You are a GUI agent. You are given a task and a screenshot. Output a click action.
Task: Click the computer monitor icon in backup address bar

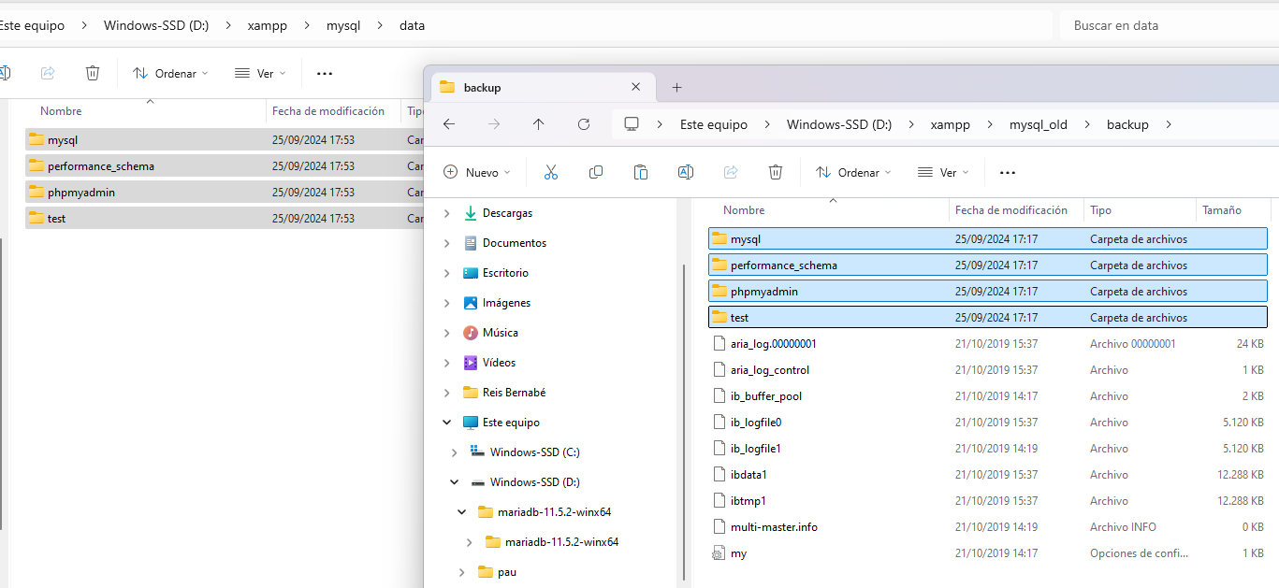tap(632, 124)
